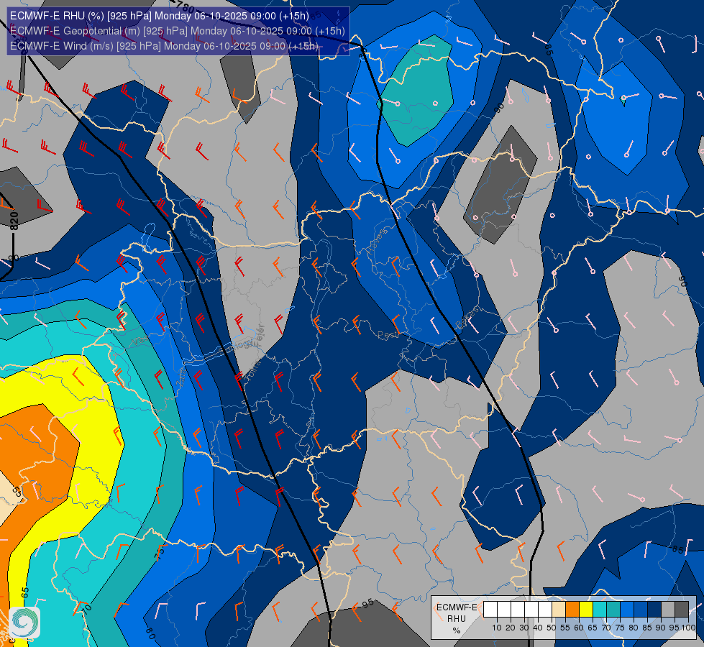Viewport: 704px width, 647px height.
Task: Select the ECMWF-E Geopotential (m) title line
Action: [x=178, y=31]
